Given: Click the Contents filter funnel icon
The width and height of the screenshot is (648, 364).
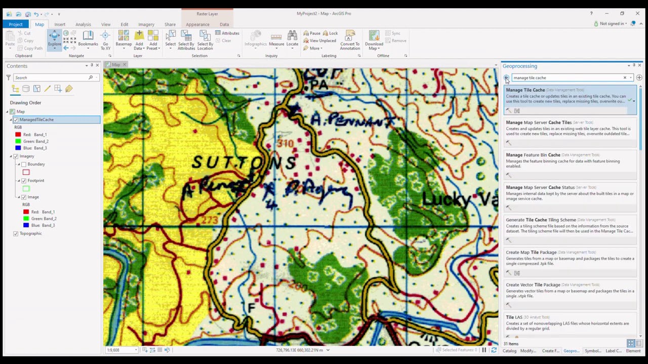Looking at the screenshot, I should coord(9,77).
